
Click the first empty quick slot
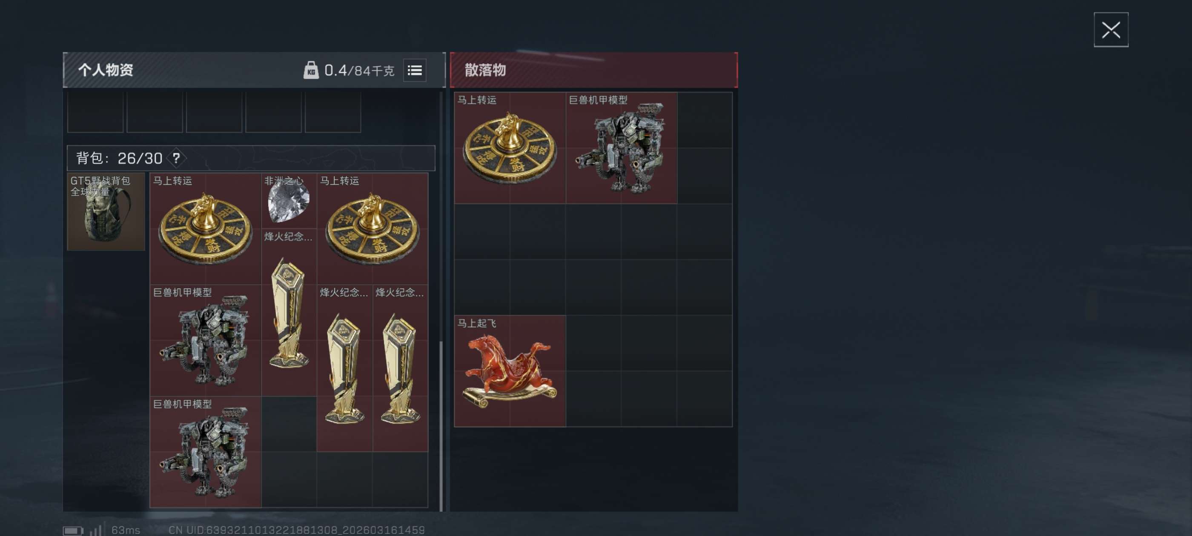(x=95, y=112)
